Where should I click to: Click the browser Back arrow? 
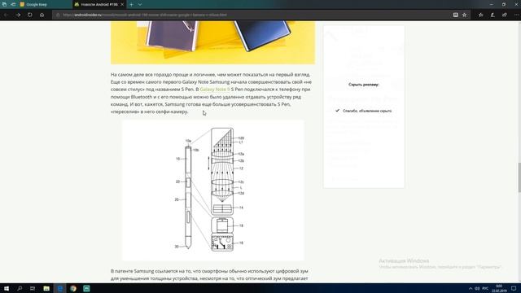[x=6, y=15]
